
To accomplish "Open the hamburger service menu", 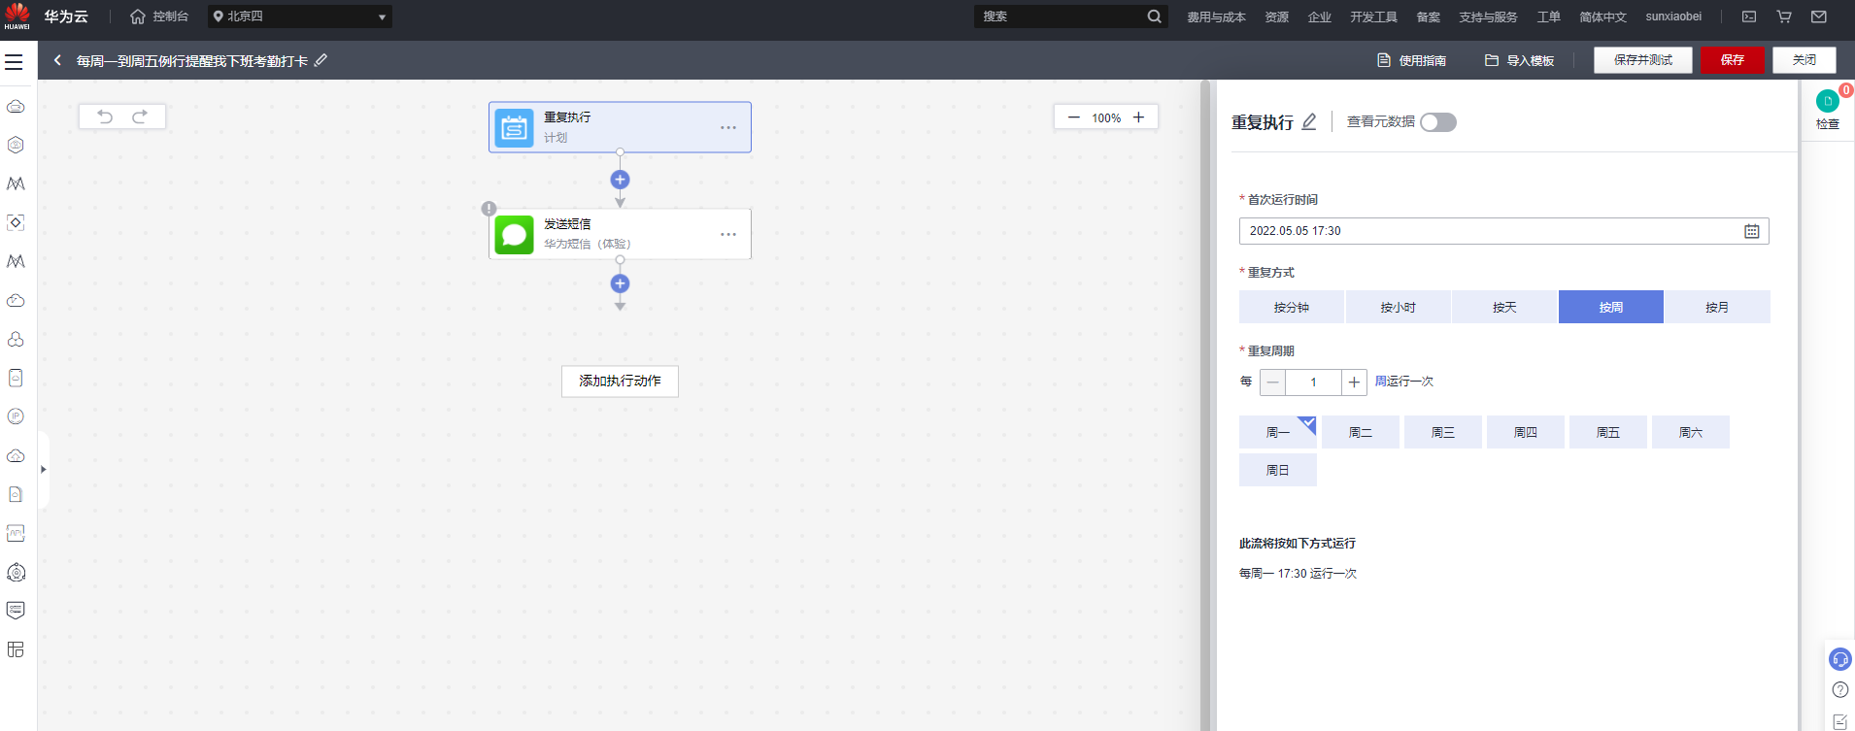I will 14,62.
